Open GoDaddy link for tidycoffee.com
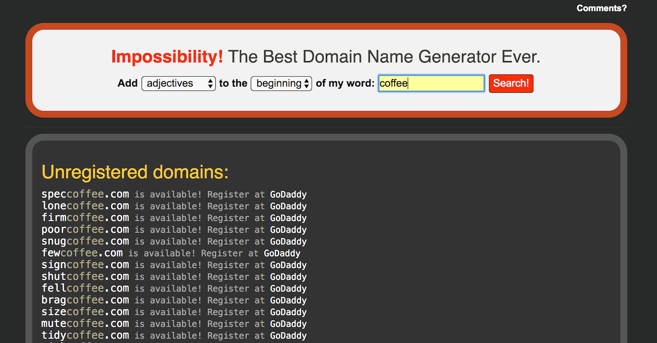The height and width of the screenshot is (343, 657). coord(288,336)
